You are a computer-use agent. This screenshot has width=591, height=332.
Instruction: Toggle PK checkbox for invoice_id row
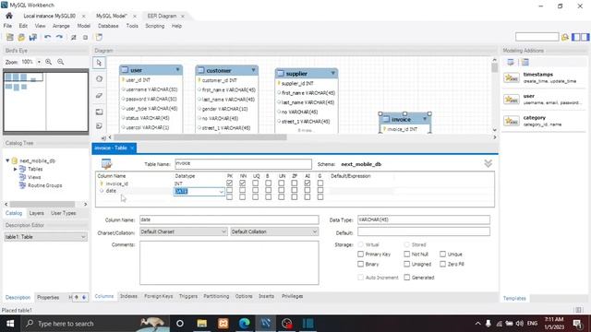(x=230, y=184)
